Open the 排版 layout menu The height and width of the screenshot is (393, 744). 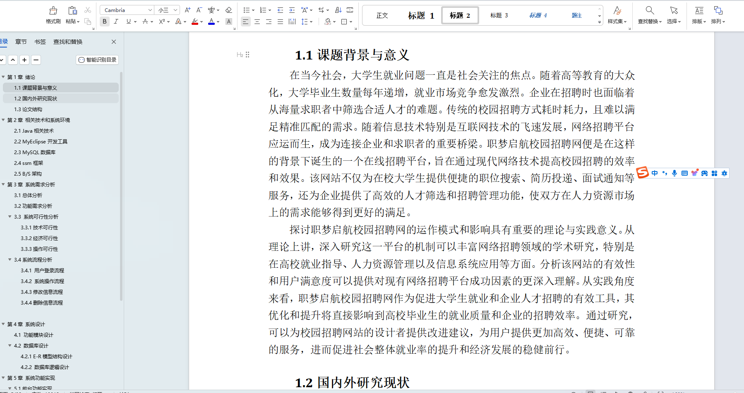tap(699, 15)
